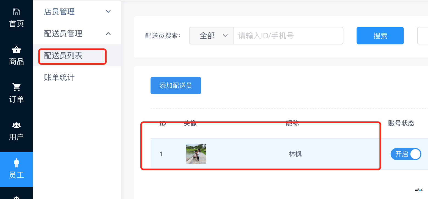428x199 pixels.
Task: Open the finance icon at sidebar bottom
Action: tap(16, 197)
